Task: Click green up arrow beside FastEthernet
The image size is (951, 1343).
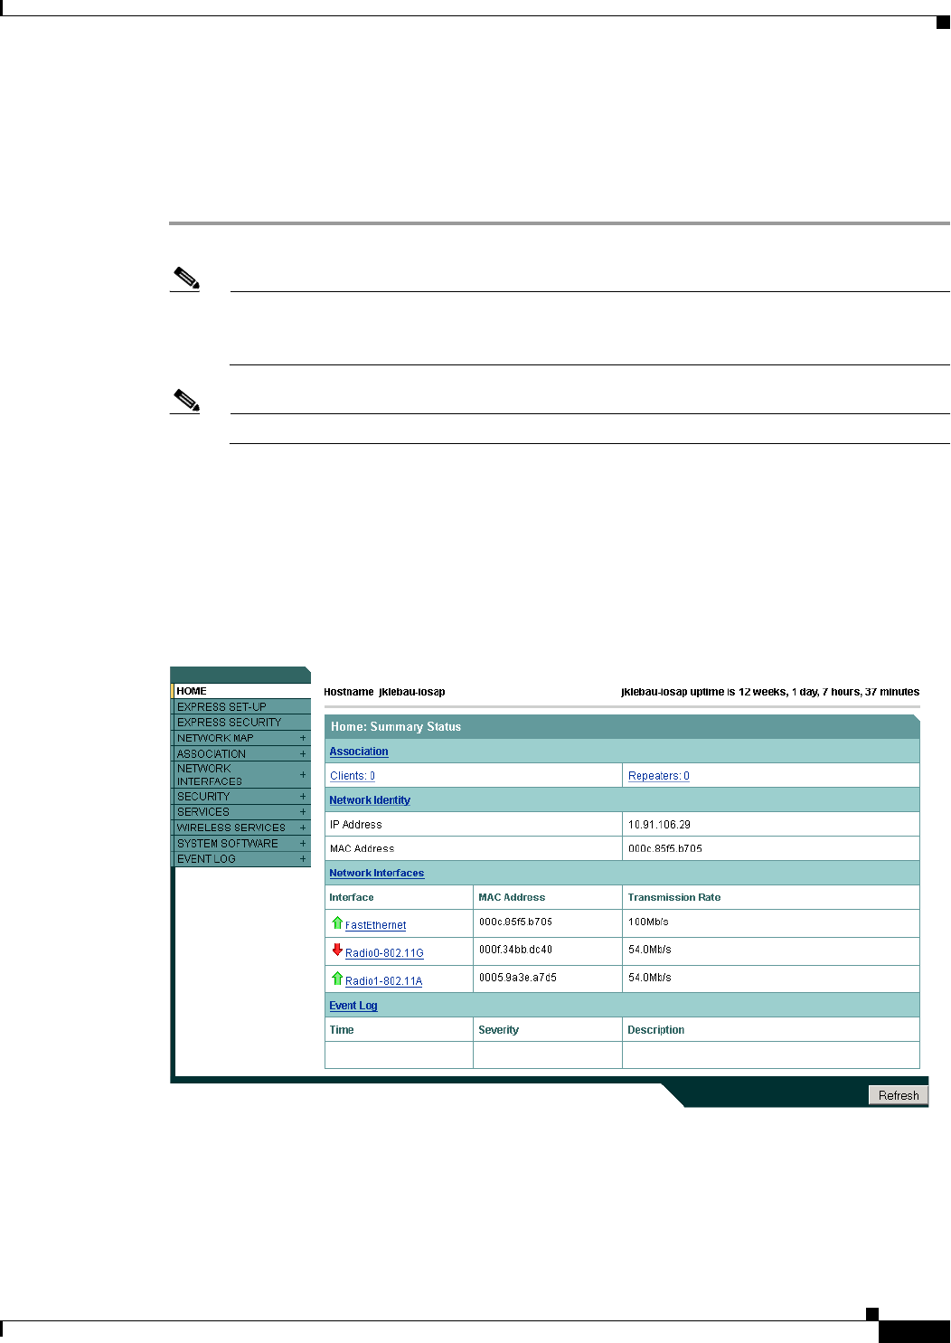Action: 337,923
